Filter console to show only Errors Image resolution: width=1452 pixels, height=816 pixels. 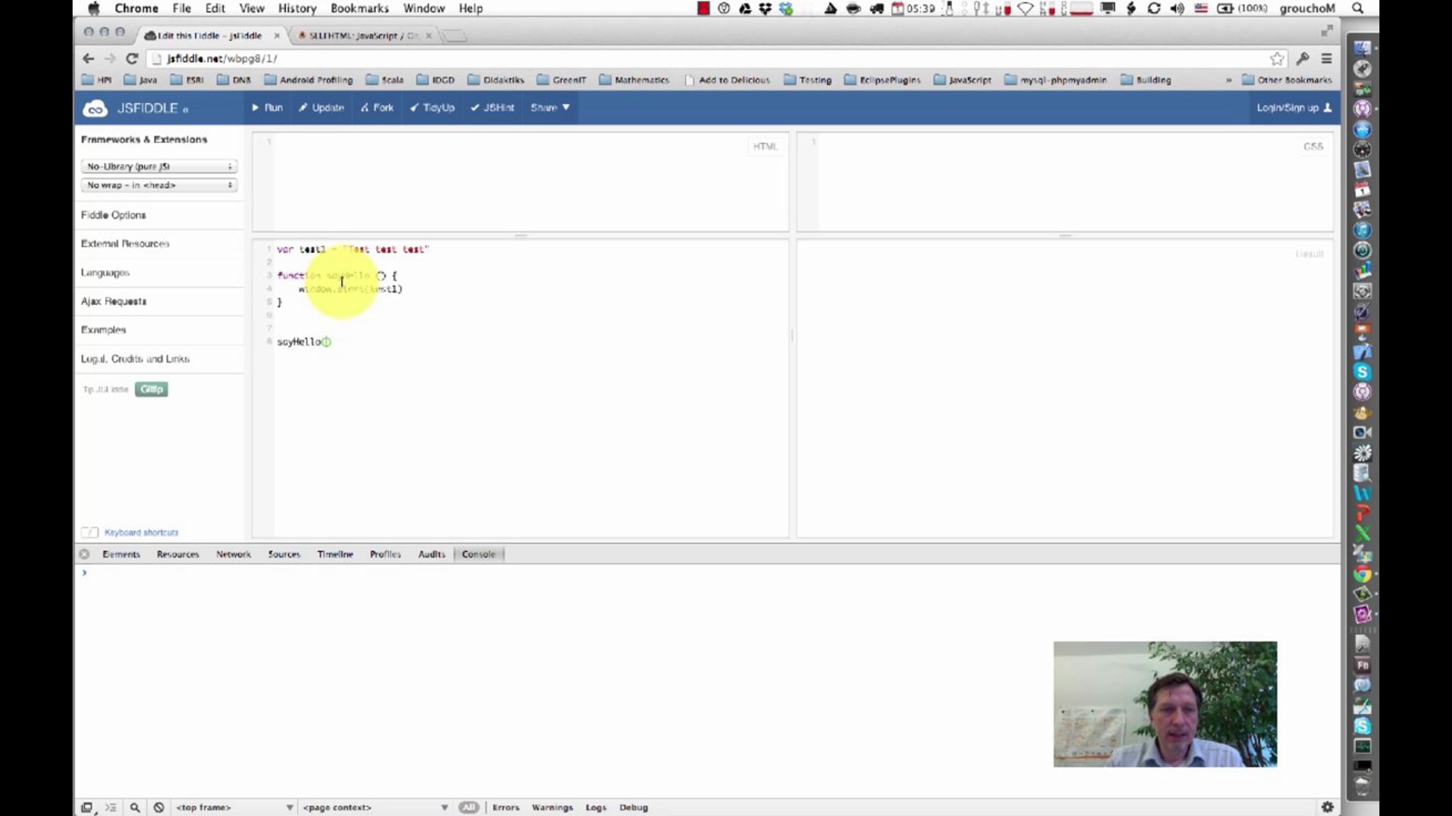pyautogui.click(x=505, y=807)
